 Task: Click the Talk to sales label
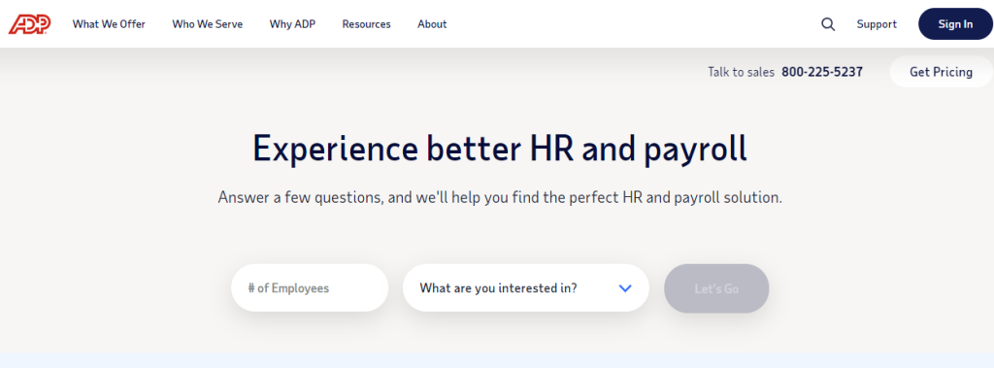[x=741, y=72]
